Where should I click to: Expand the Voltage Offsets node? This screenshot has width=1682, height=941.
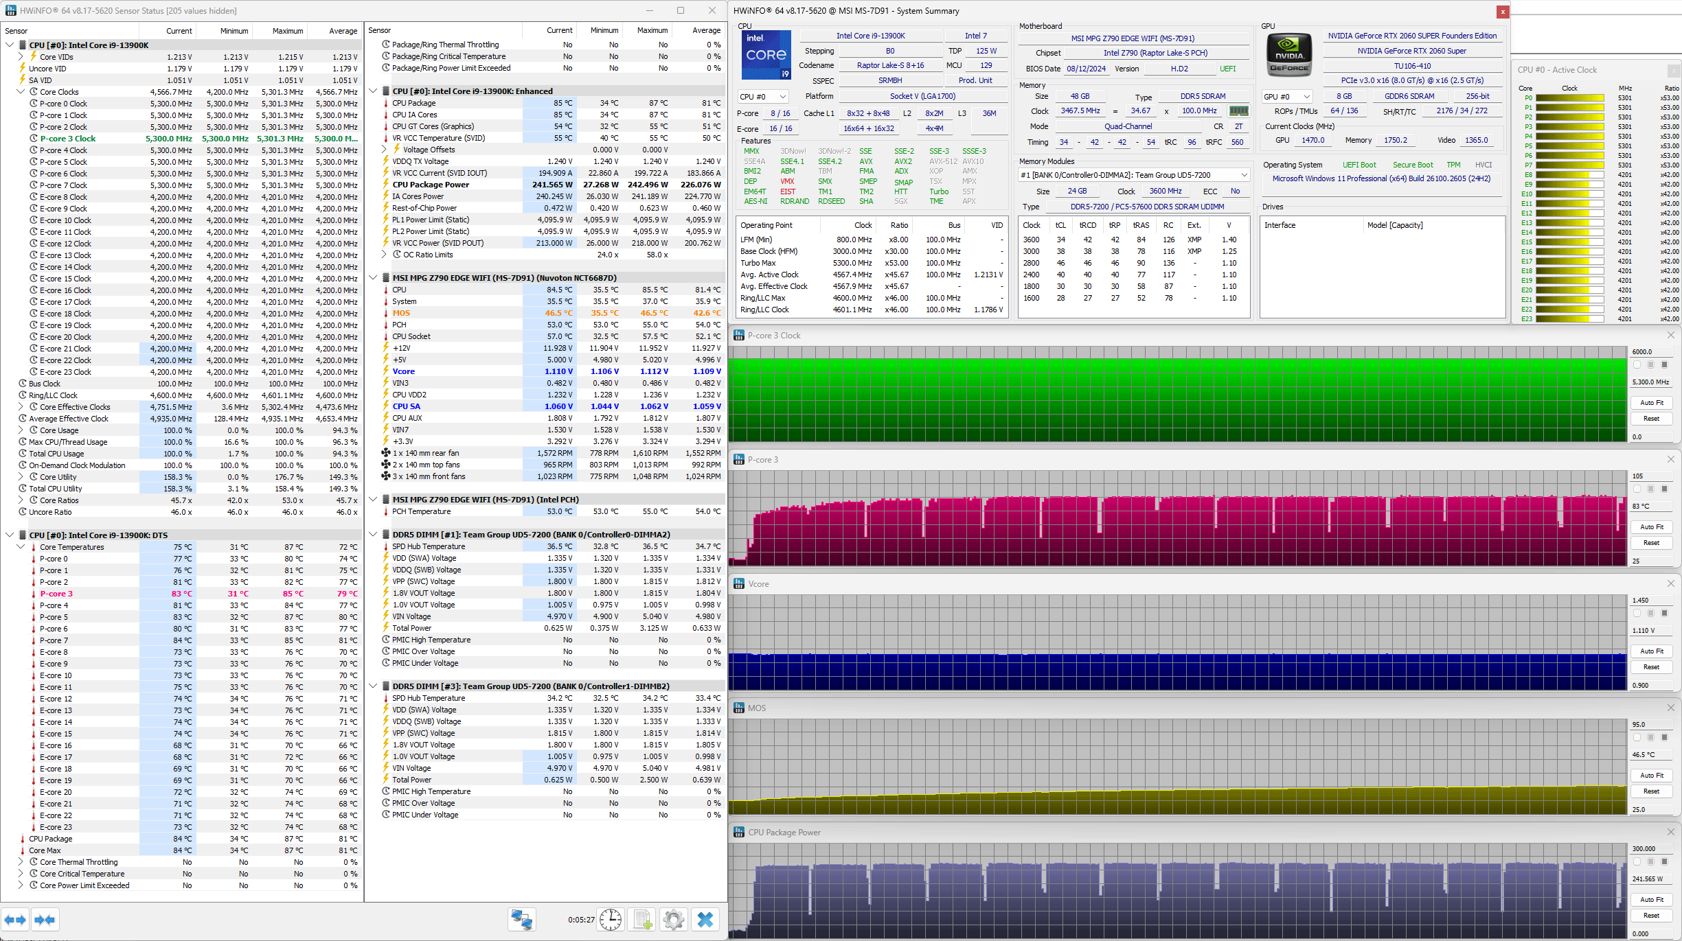385,150
